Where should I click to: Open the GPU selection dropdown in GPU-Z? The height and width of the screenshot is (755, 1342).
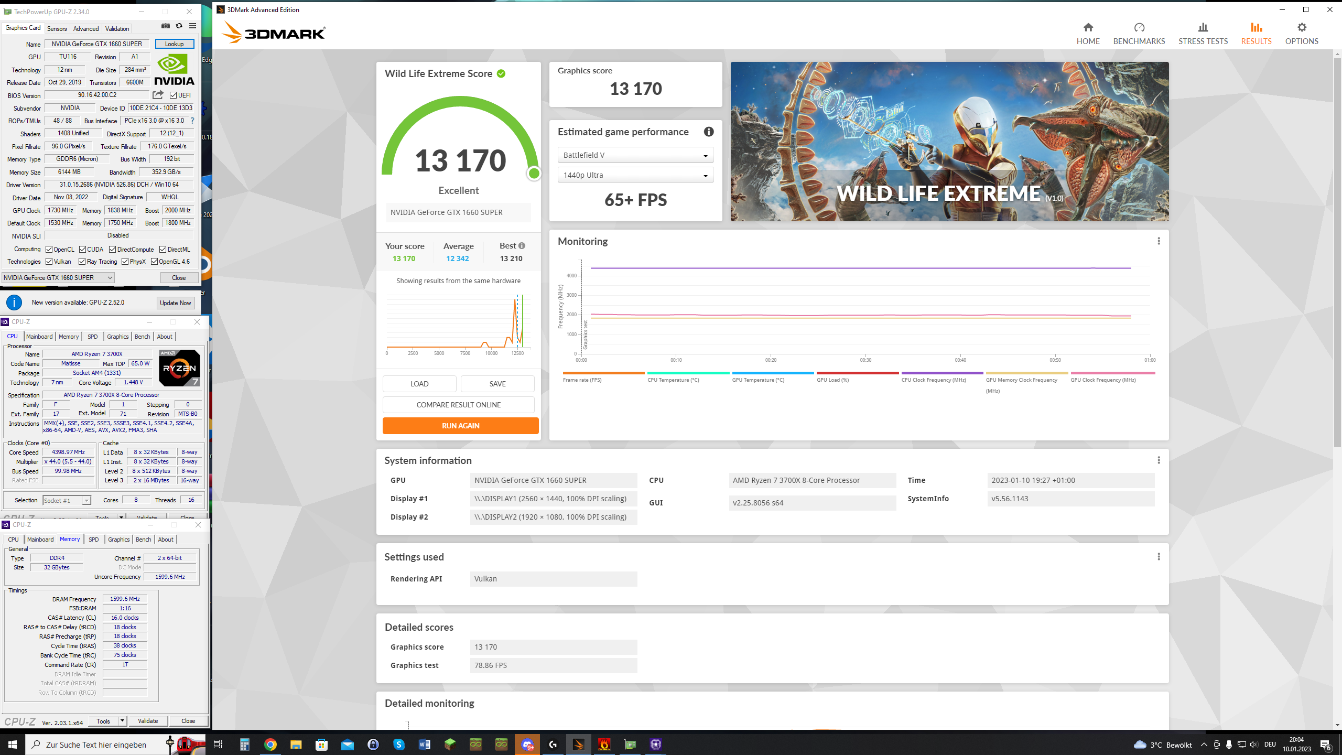pyautogui.click(x=58, y=278)
